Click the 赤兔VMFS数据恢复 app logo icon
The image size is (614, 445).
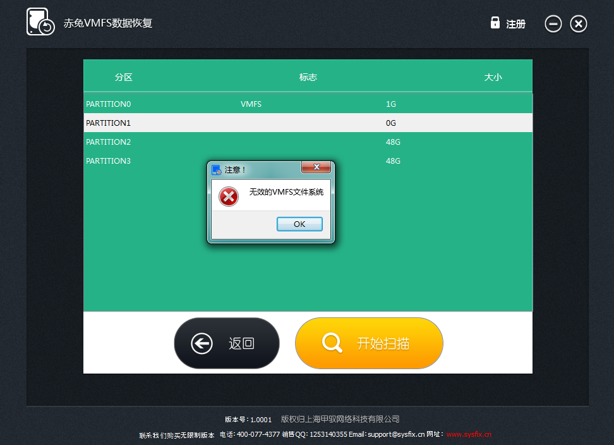[x=40, y=22]
